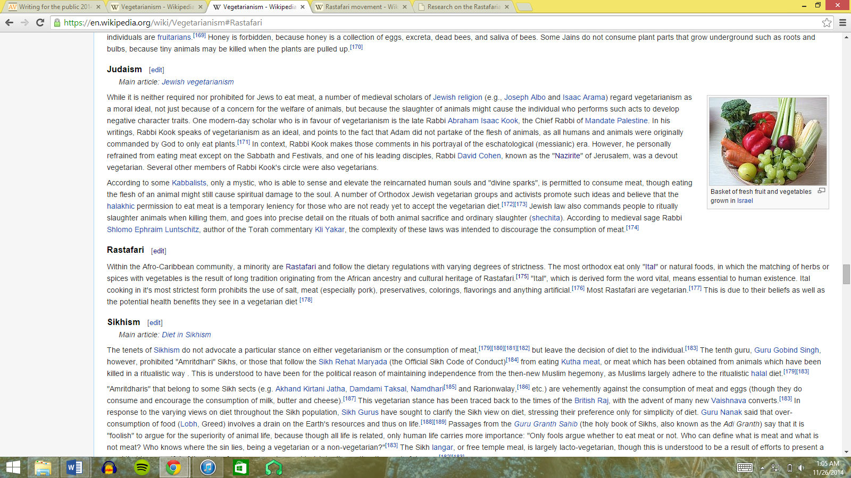Switch to the Rastafari movement tab

pyautogui.click(x=361, y=7)
